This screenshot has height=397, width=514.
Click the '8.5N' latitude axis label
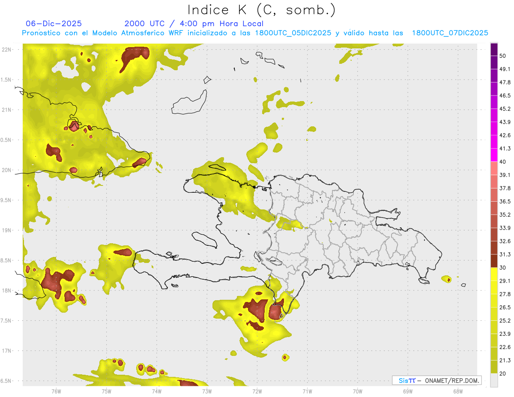click(x=7, y=260)
